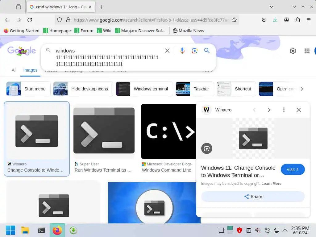Screen dimensions: 316x237
Task: Open Super User terminal image result
Action: click(x=104, y=131)
